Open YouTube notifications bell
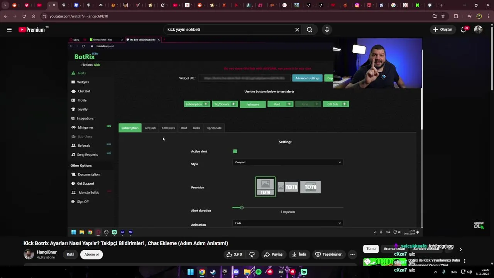 464,30
